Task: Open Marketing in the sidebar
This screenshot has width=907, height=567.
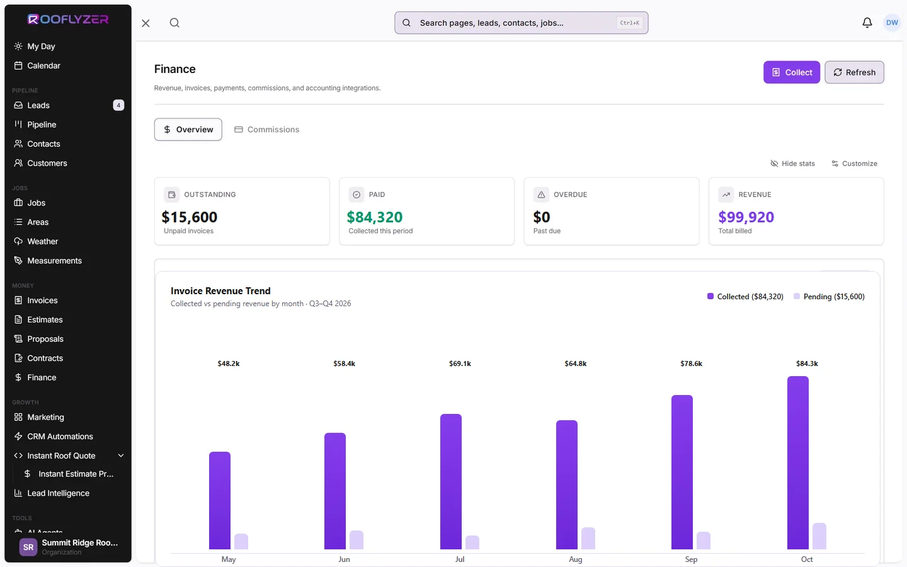Action: coord(68,417)
